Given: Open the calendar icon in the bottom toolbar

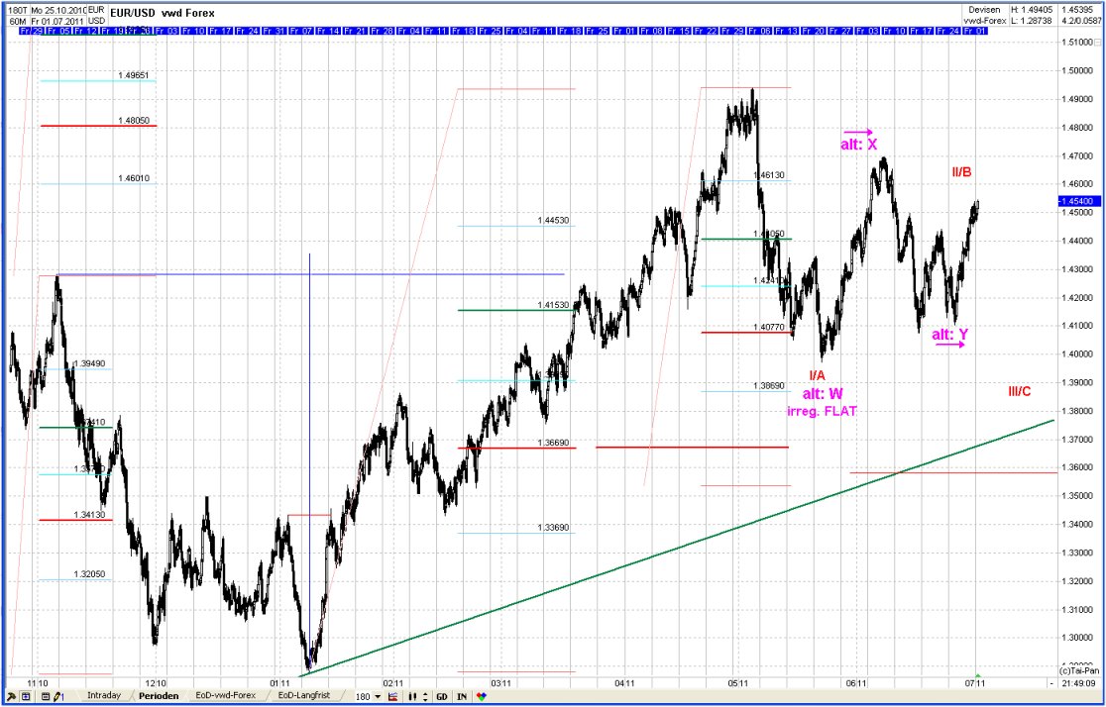Looking at the screenshot, I should click(x=47, y=696).
